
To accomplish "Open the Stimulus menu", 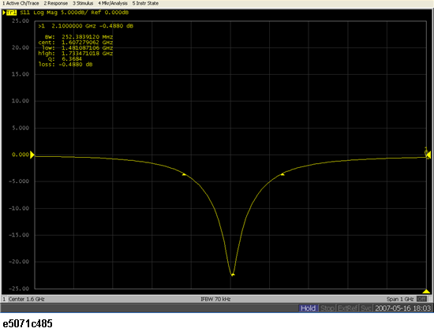I will [x=83, y=3].
